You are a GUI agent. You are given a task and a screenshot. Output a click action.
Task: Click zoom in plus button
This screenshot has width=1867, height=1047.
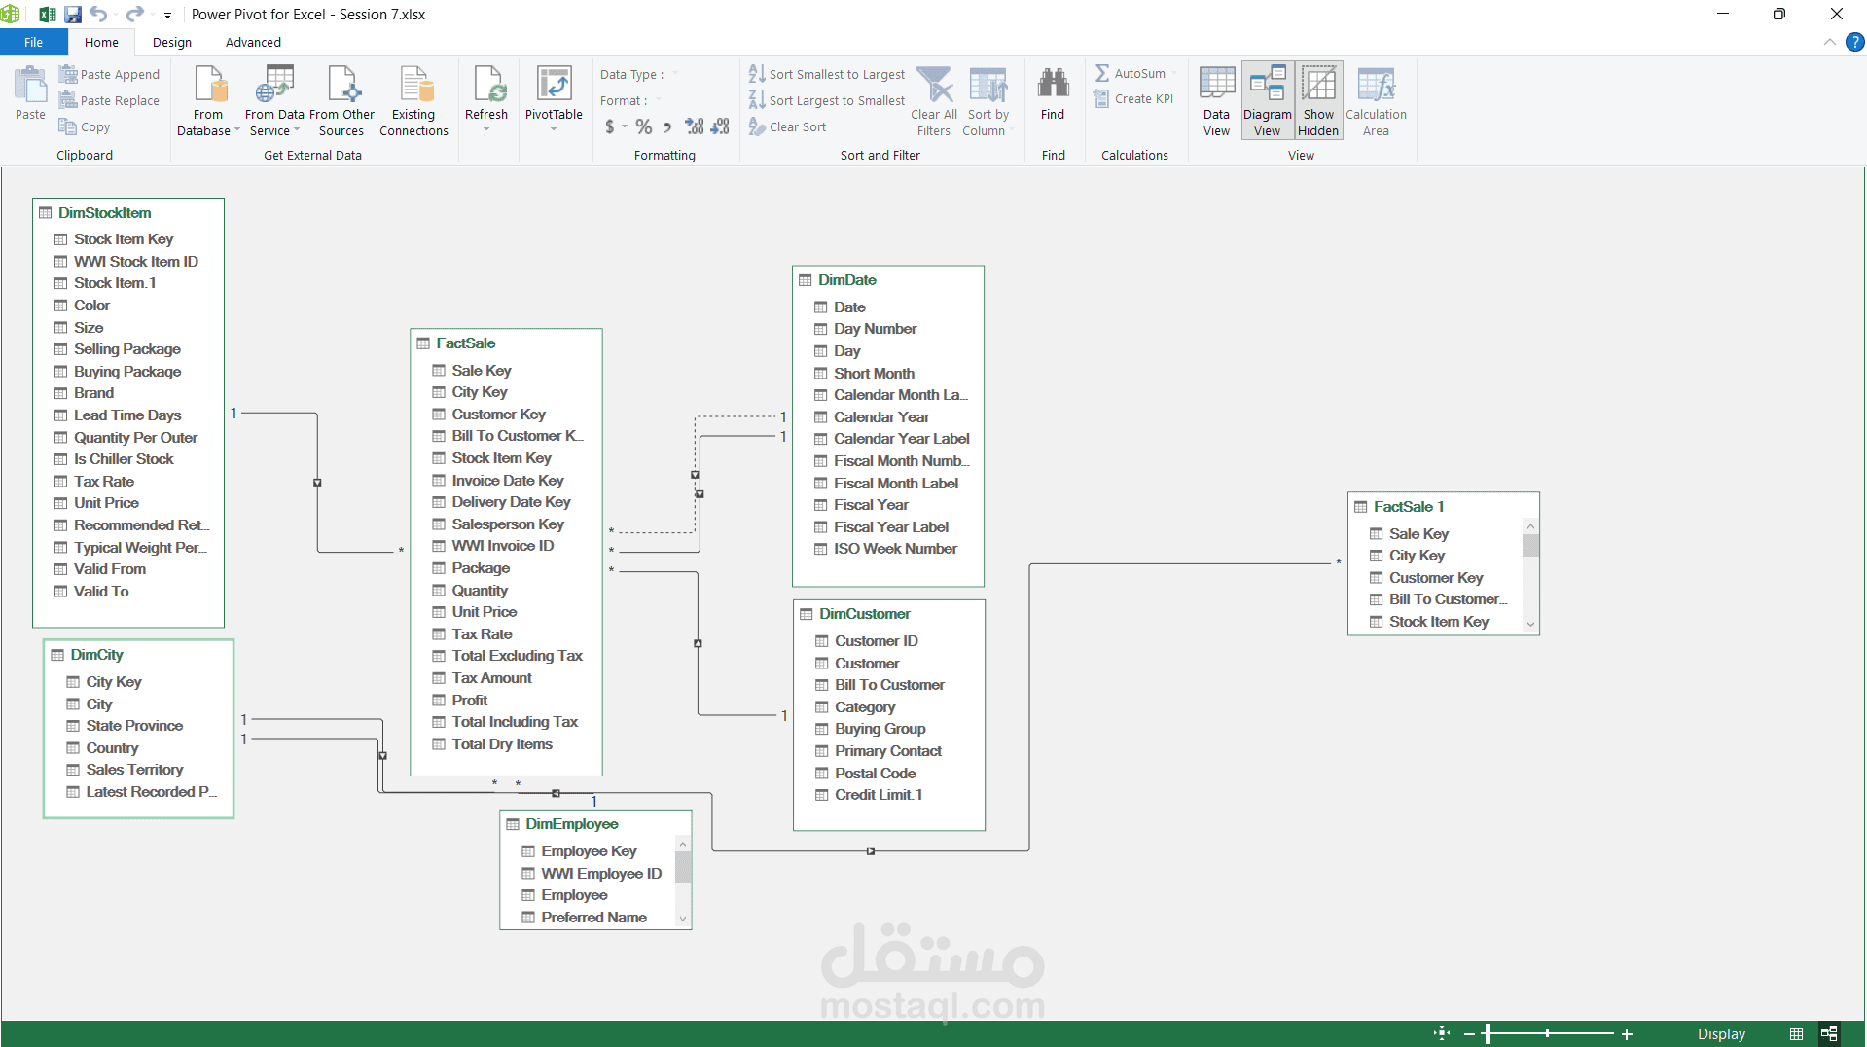click(x=1627, y=1034)
